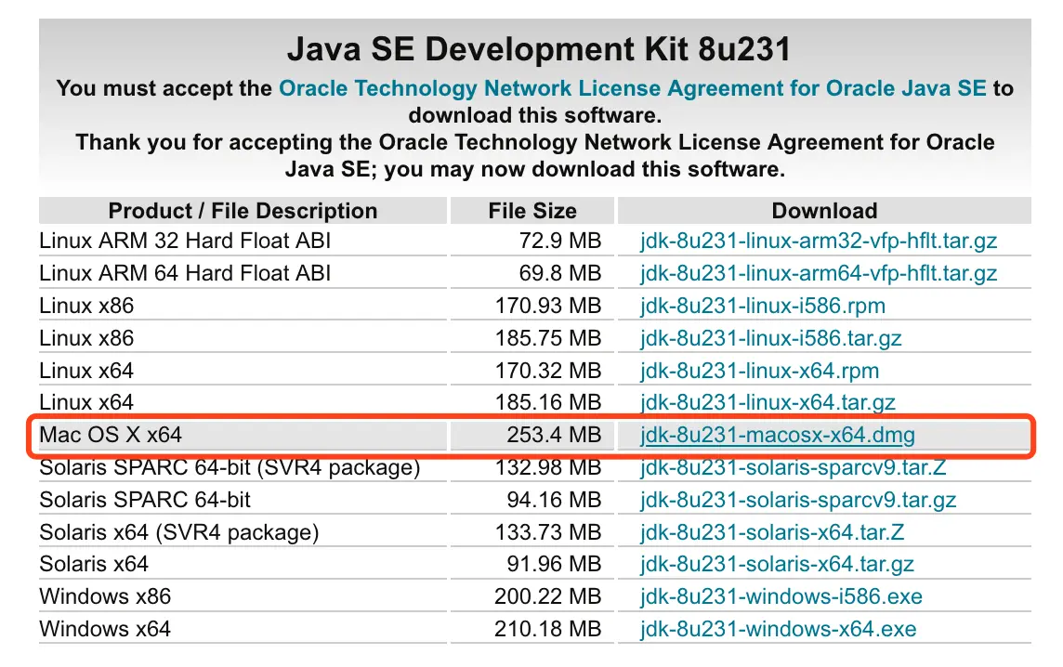The height and width of the screenshot is (667, 1063).
Task: Click the Mac OS X x64 description
Action: (111, 435)
